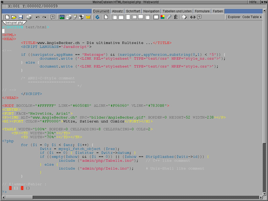
Task: Click the dotted double-arrow tag icon
Action: tap(193, 17)
